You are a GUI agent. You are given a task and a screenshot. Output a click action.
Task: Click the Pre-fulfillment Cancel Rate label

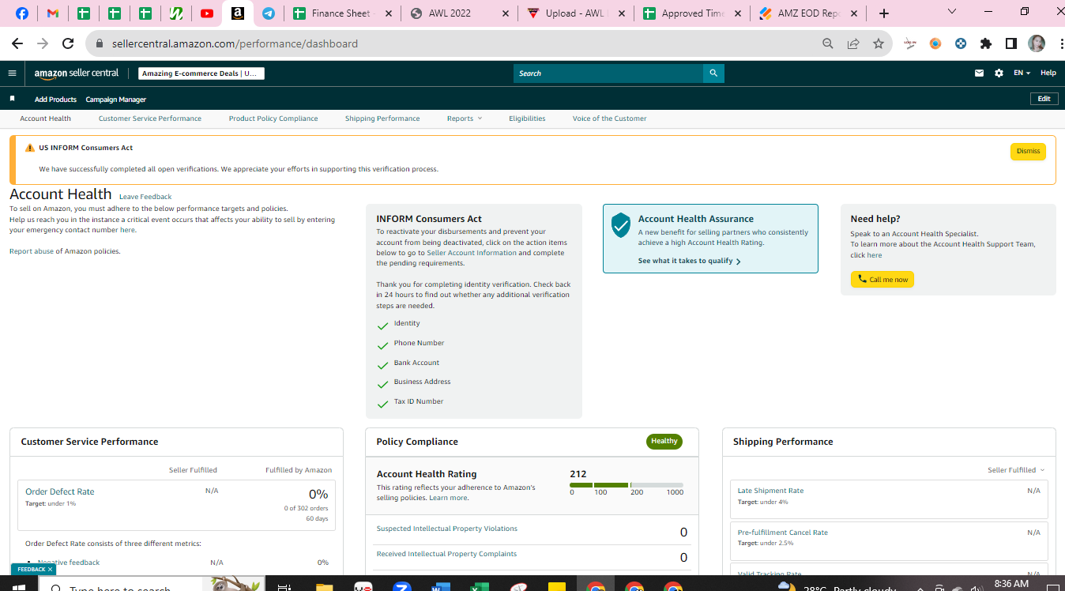pyautogui.click(x=783, y=533)
